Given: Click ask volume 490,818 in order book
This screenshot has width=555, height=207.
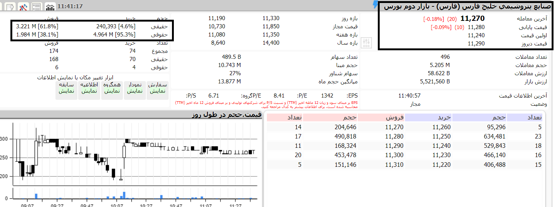Looking at the screenshot, I should click(x=345, y=137).
